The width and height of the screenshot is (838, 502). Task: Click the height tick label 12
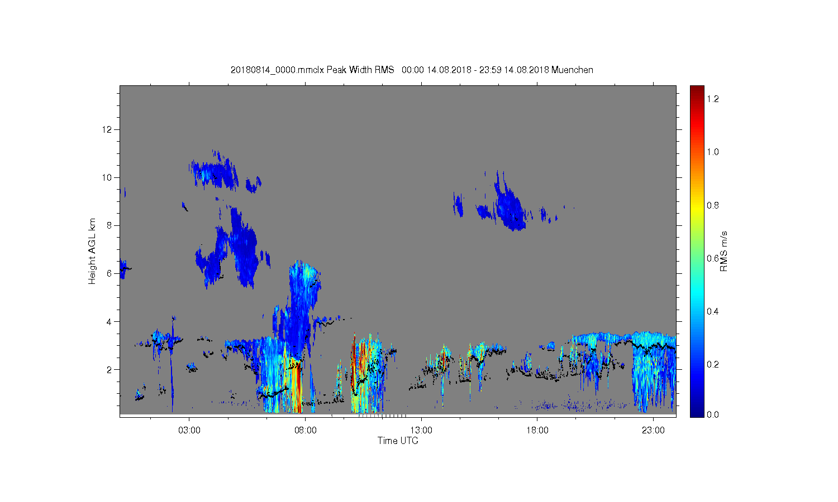coord(107,129)
